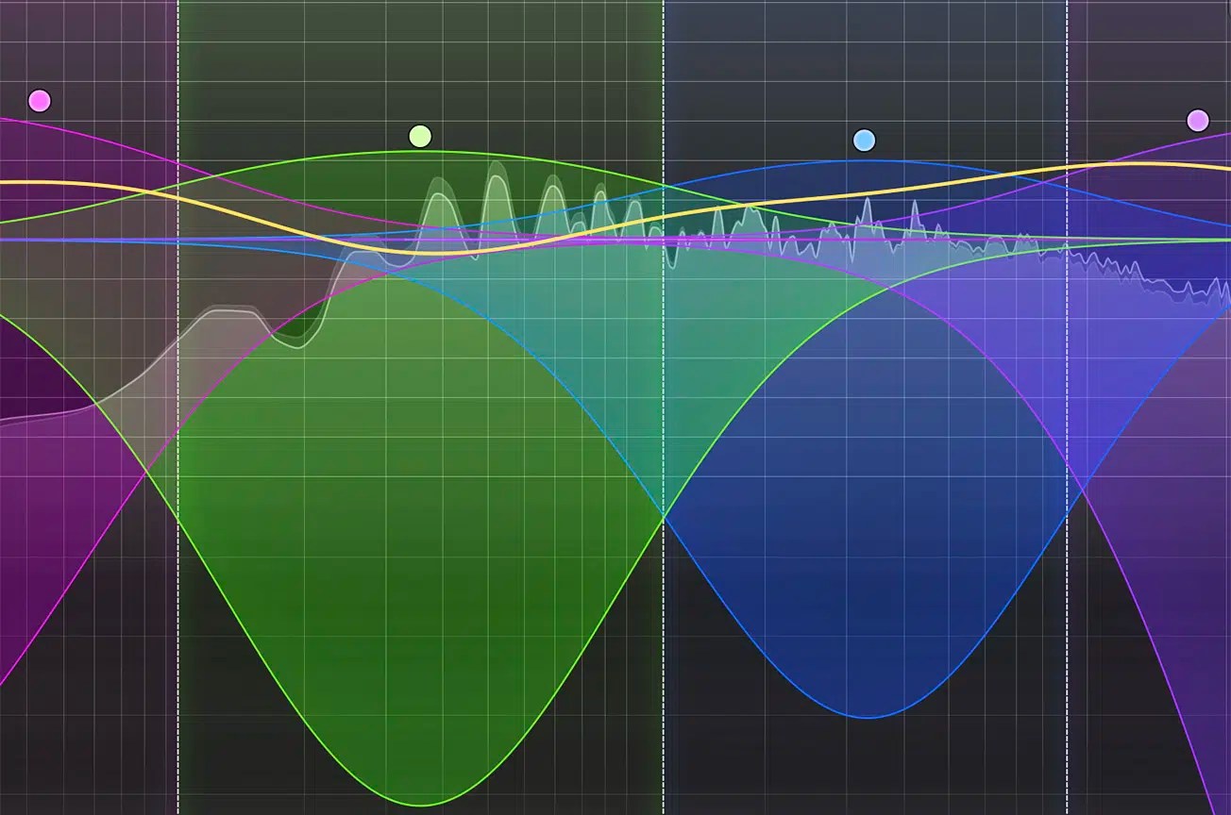Select the leftmost dashed crossover divider
Viewport: 1231px width, 815px height.
pyautogui.click(x=177, y=406)
